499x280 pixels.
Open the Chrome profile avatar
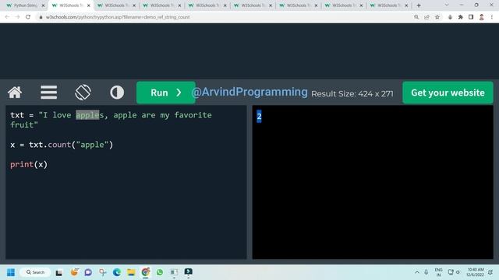coord(482,17)
